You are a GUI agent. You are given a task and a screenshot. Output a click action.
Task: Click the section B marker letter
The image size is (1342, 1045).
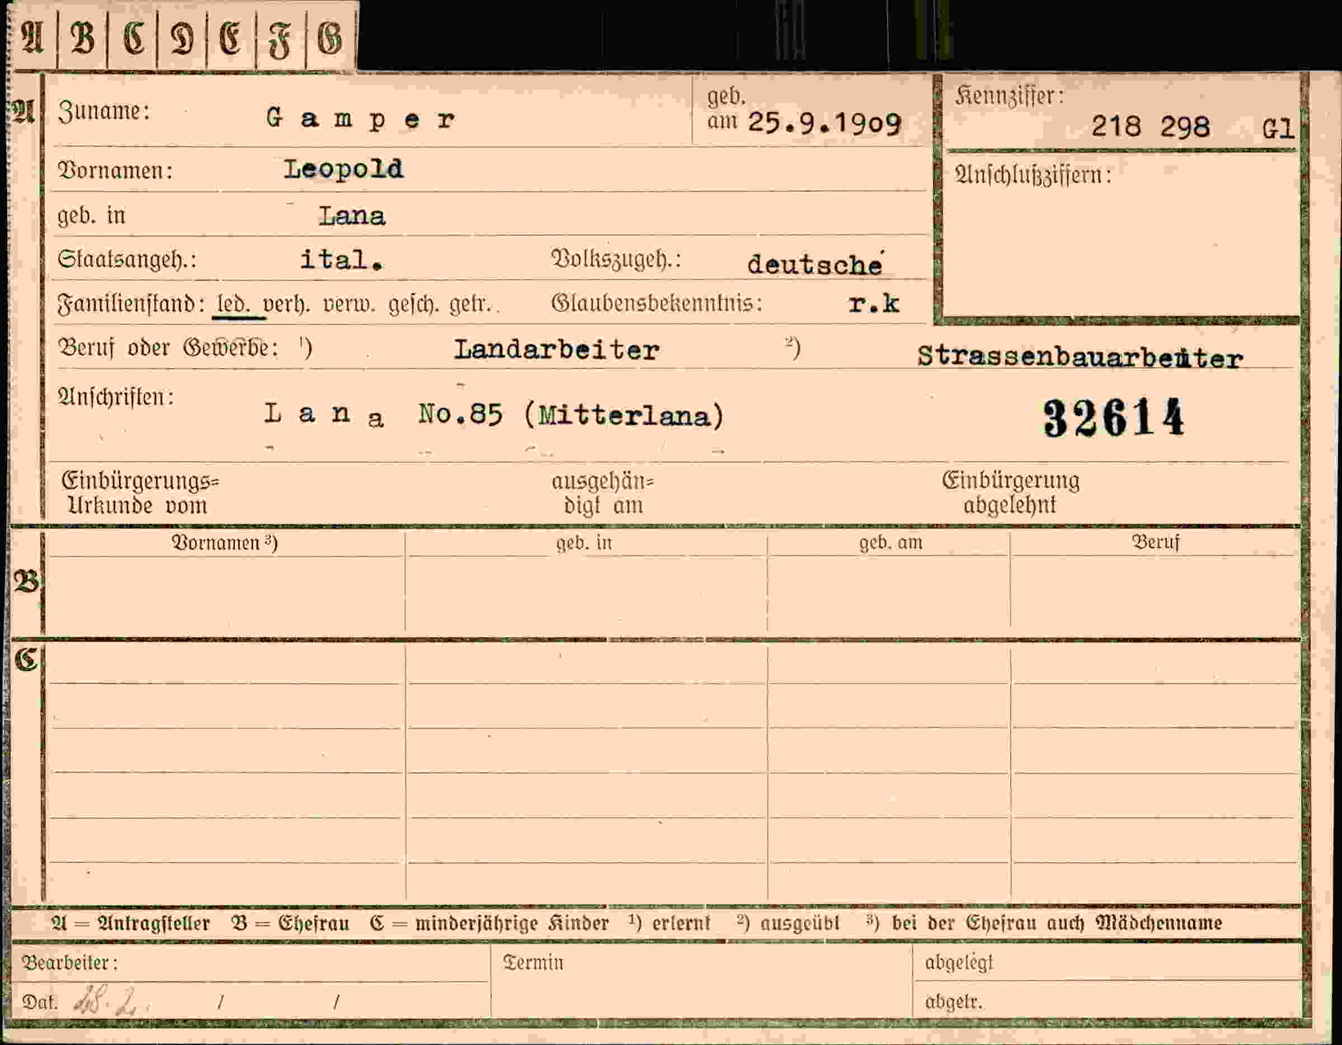[26, 581]
